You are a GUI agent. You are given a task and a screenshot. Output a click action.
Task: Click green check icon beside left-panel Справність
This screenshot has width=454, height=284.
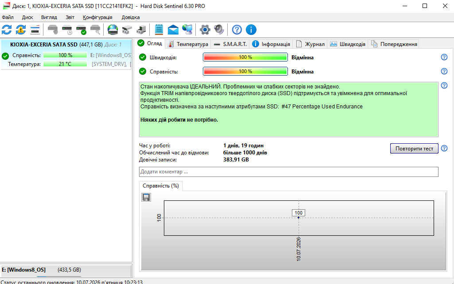point(5,56)
